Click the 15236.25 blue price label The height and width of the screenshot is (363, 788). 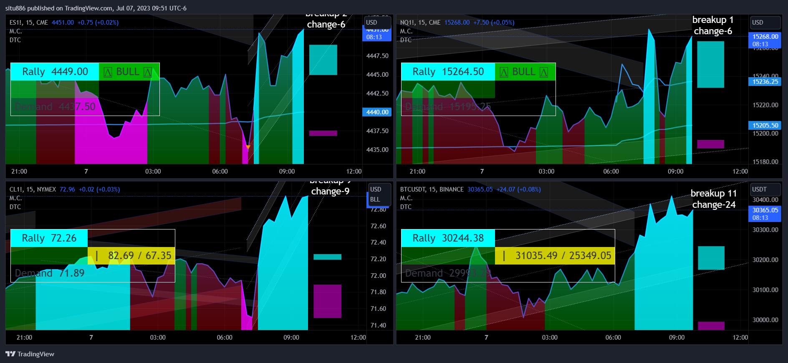pyautogui.click(x=765, y=82)
